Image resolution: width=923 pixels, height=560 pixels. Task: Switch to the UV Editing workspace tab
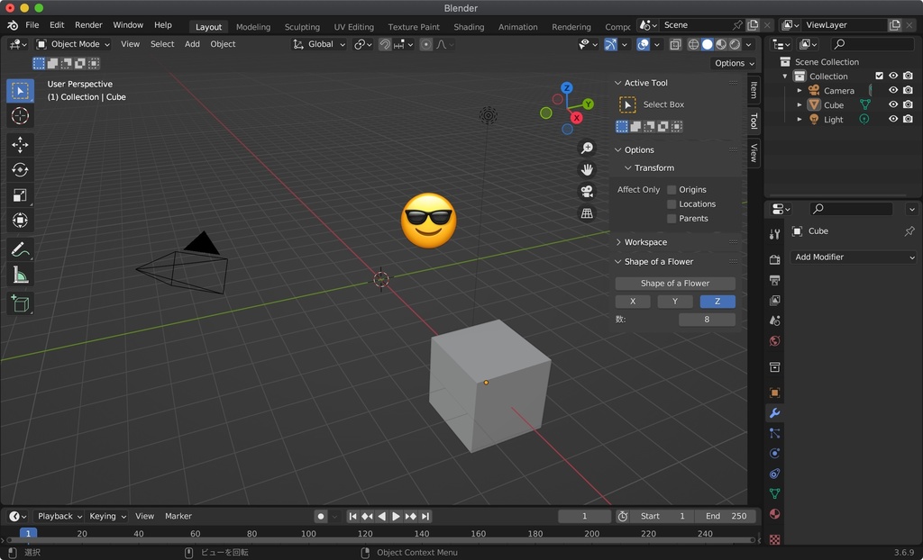(x=353, y=26)
